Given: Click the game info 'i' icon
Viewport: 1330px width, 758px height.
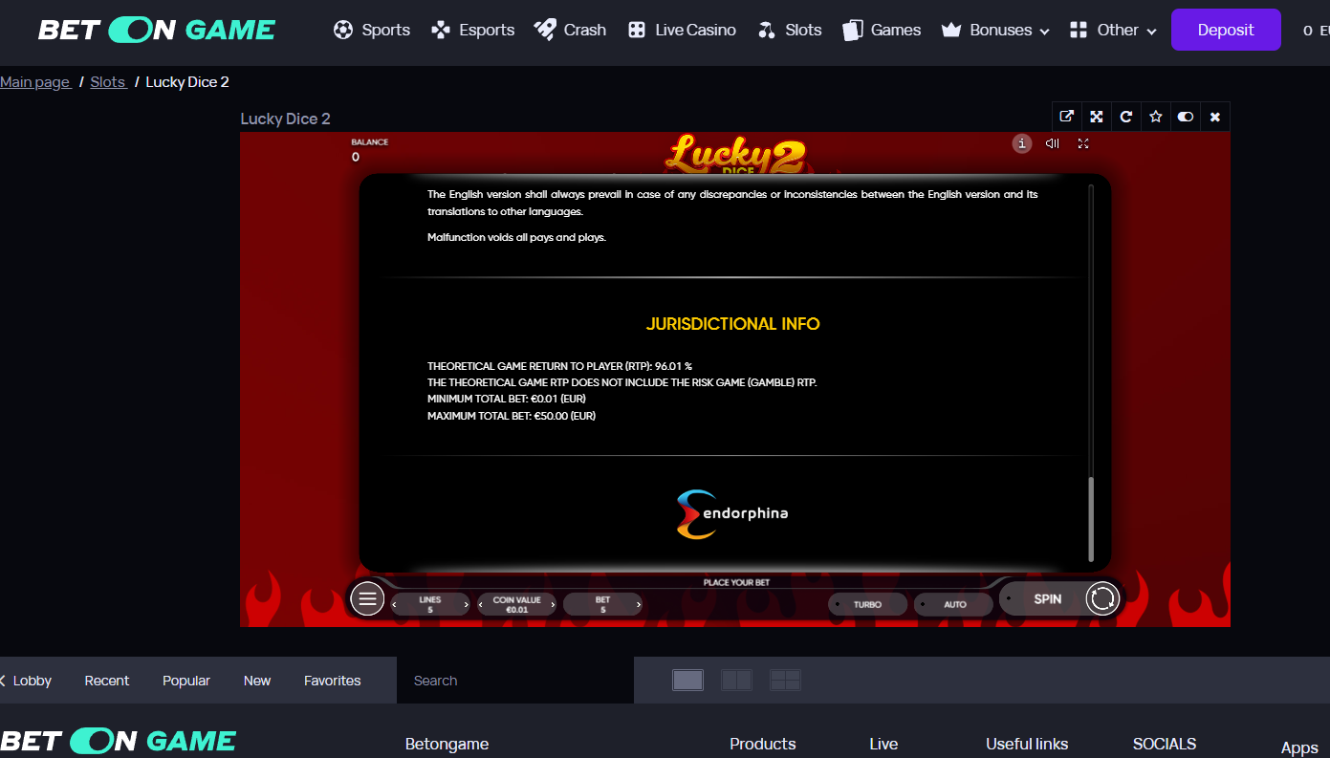Looking at the screenshot, I should coord(1022,143).
